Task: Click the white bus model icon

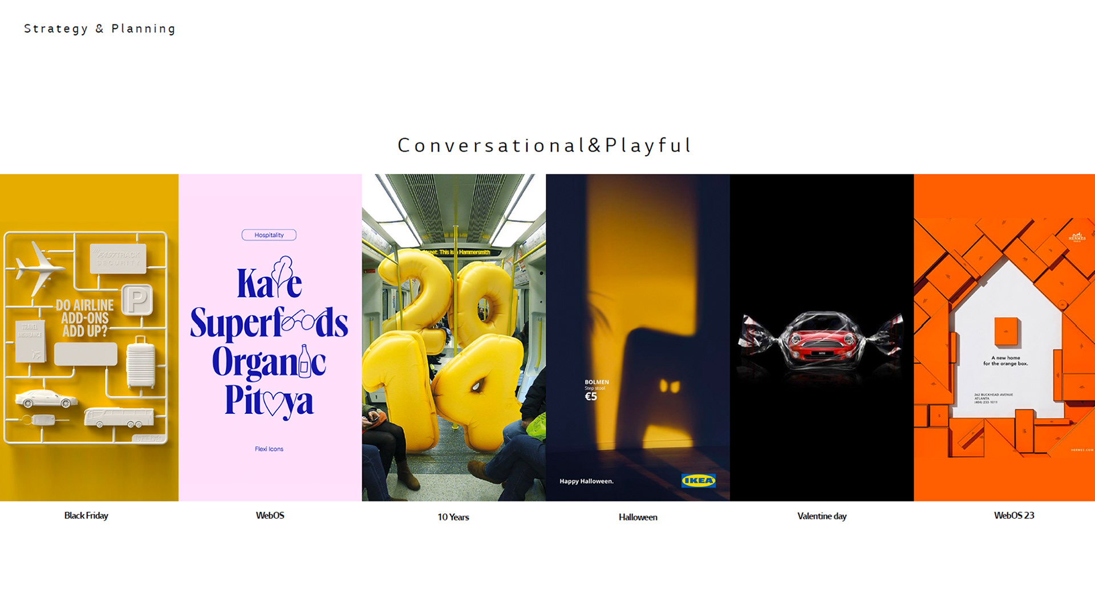Action: click(x=119, y=417)
